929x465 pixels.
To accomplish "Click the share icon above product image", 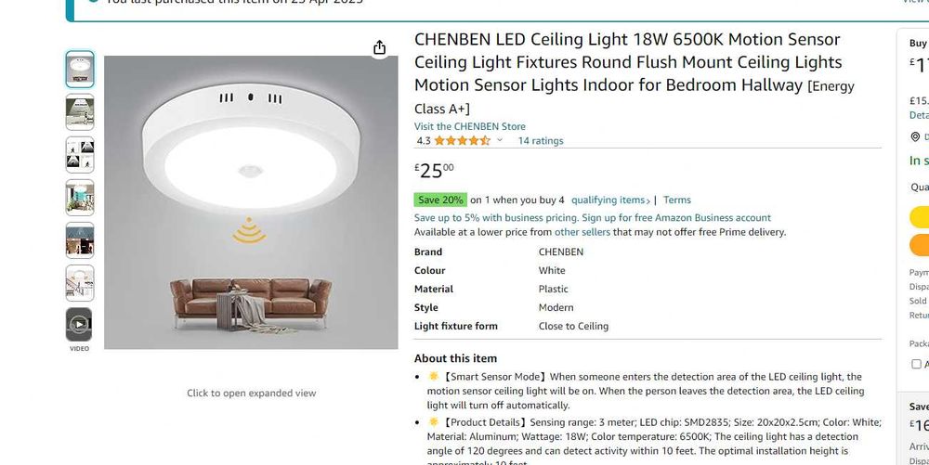I will tap(379, 47).
